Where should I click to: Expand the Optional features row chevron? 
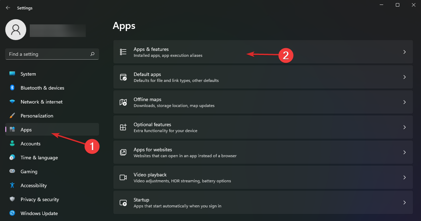(404, 127)
